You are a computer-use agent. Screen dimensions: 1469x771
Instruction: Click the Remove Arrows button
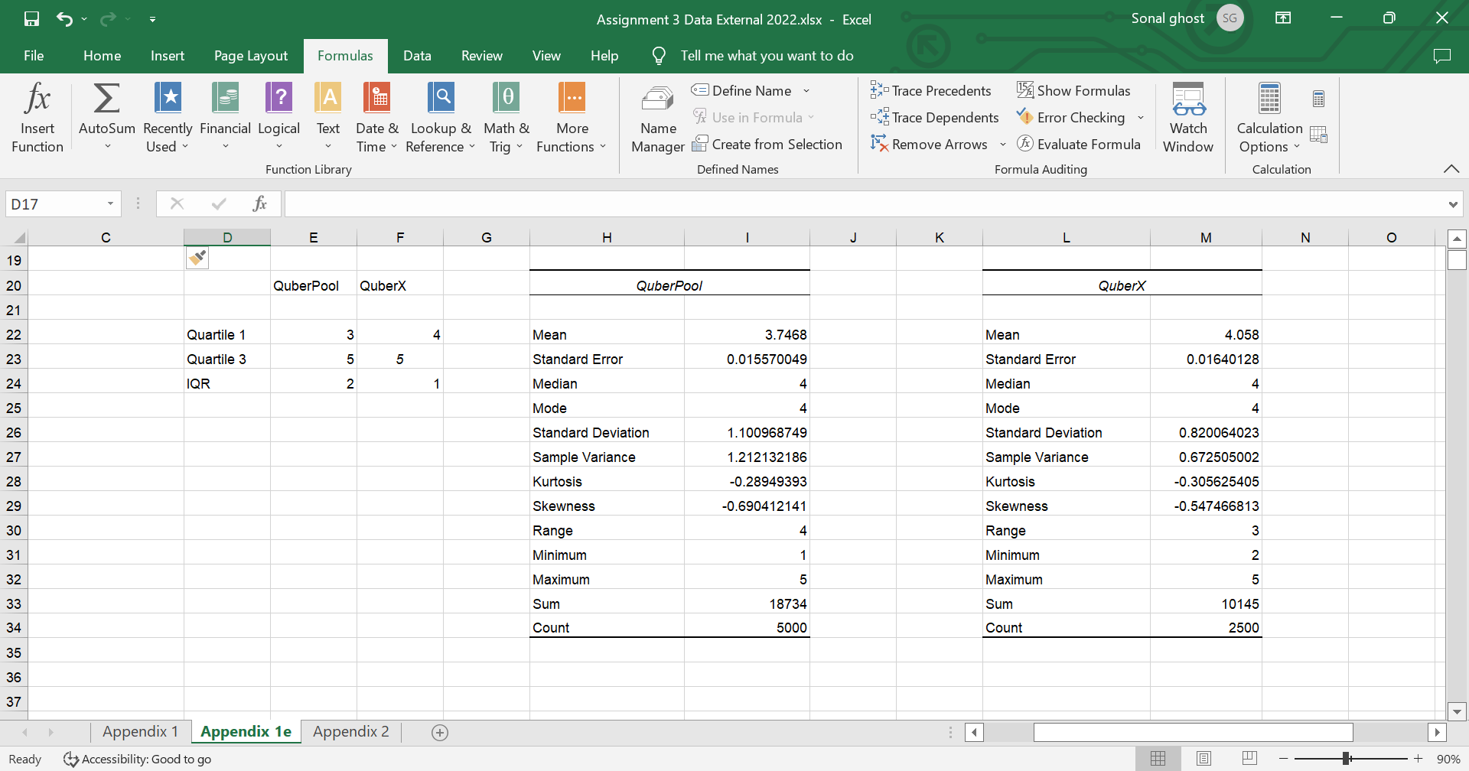point(930,144)
